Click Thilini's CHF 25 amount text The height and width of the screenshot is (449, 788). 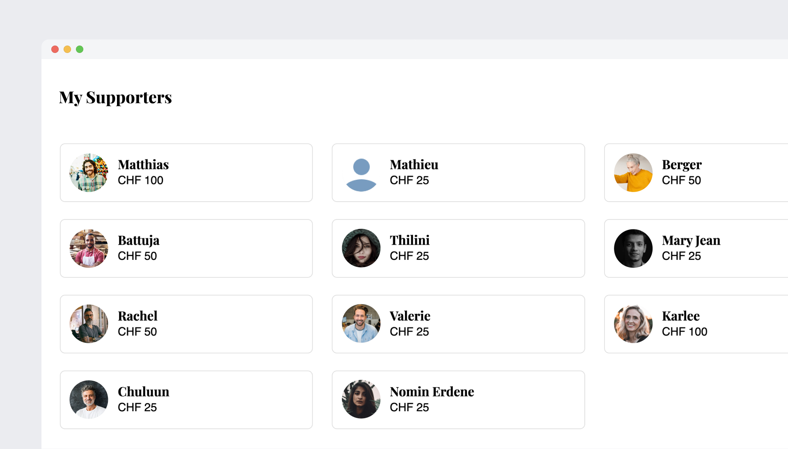pyautogui.click(x=409, y=256)
